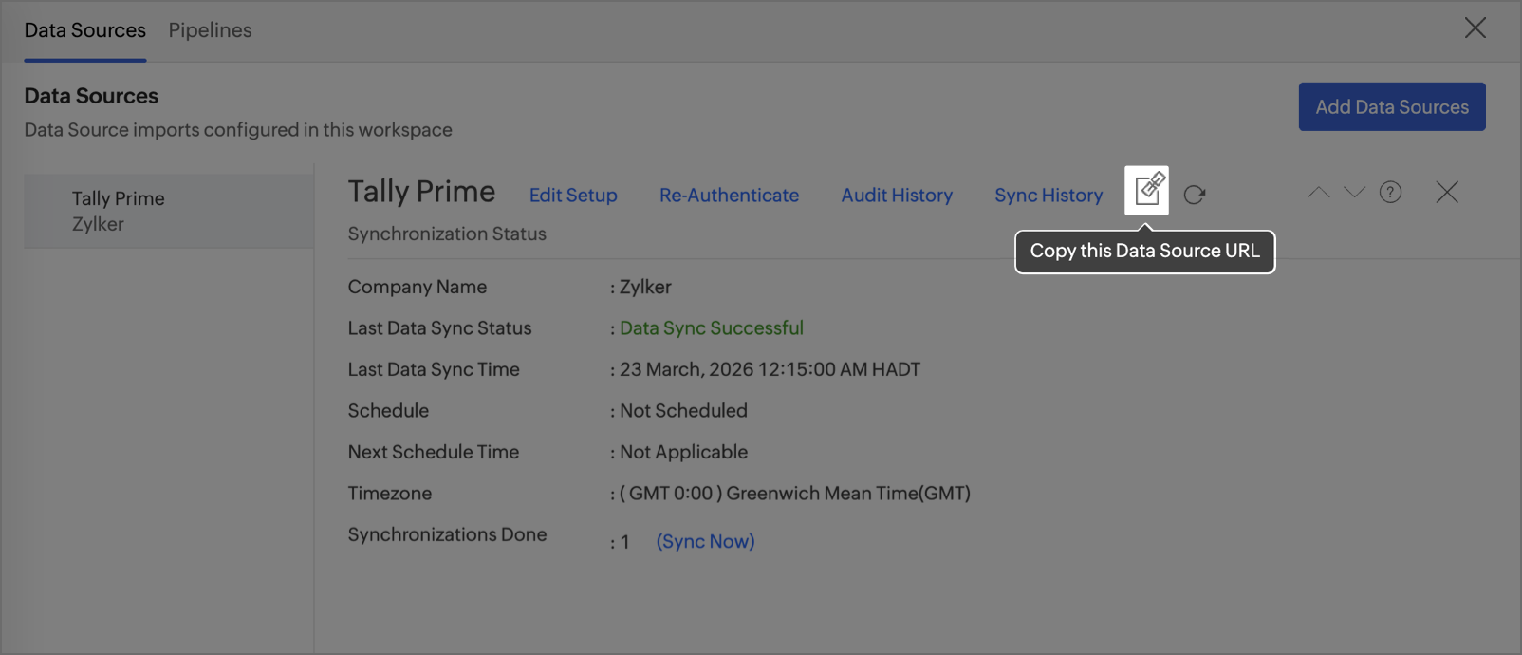Click the Tally Prime heading title
Screen dimensions: 1522x655
click(x=421, y=192)
